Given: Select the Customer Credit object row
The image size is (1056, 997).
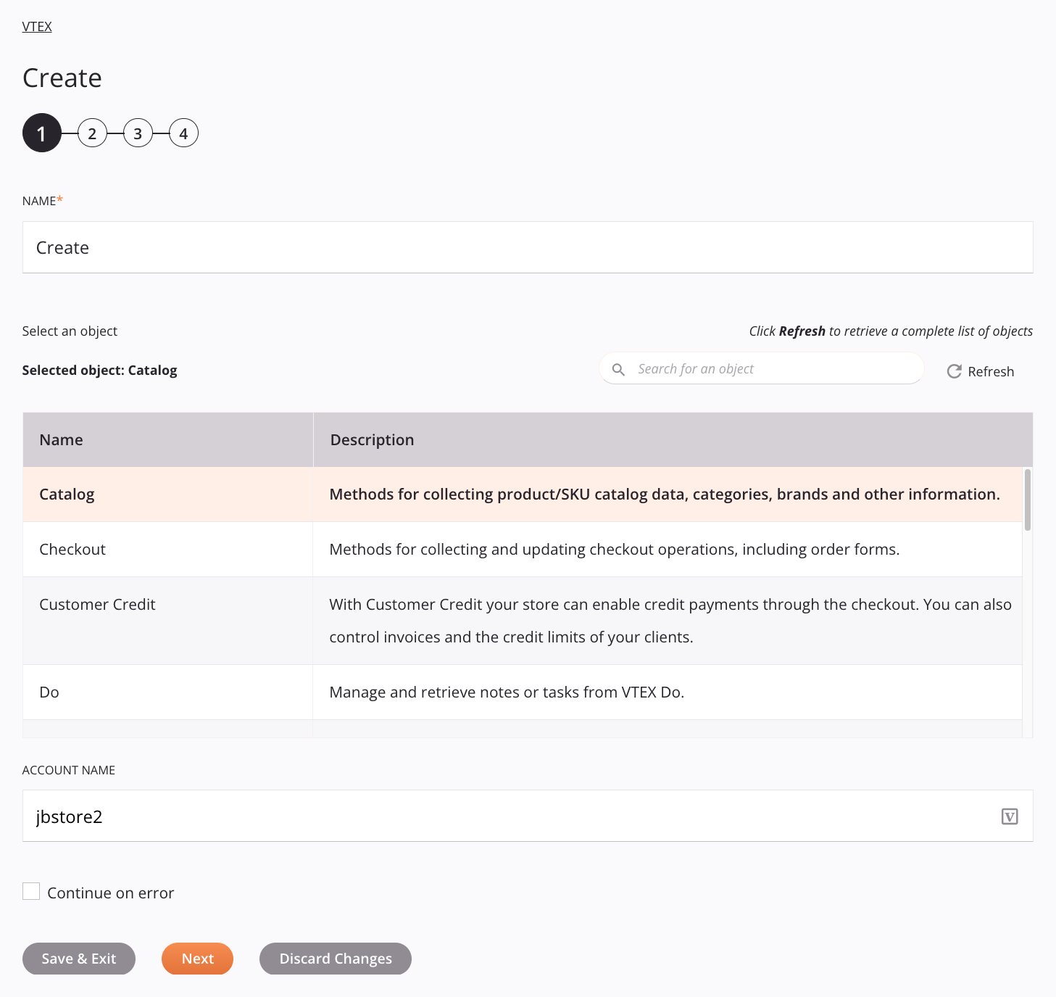Looking at the screenshot, I should (523, 621).
